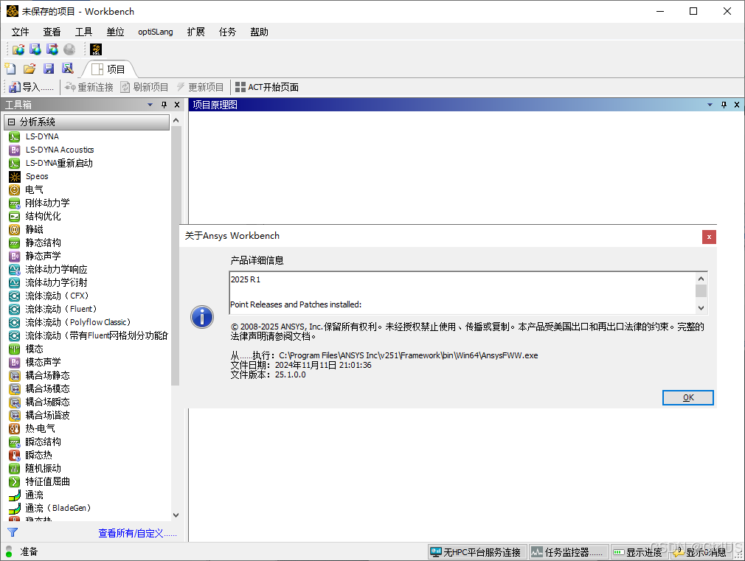The image size is (745, 561).
Task: Click 更新项目 update project button
Action: pos(200,88)
